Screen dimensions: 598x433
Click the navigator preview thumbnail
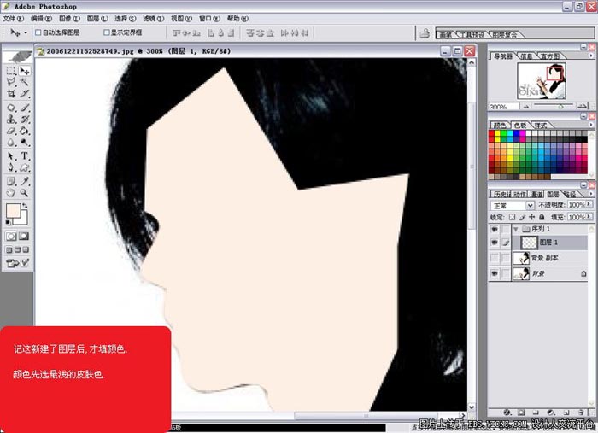point(539,80)
